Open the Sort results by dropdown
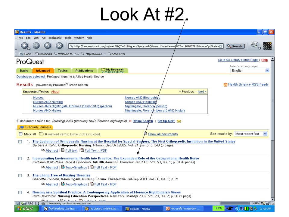The image size is (289, 217). [x=251, y=134]
